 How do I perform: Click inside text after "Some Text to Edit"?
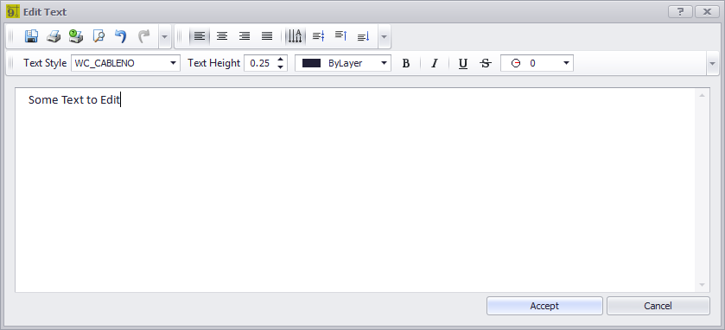pyautogui.click(x=121, y=100)
